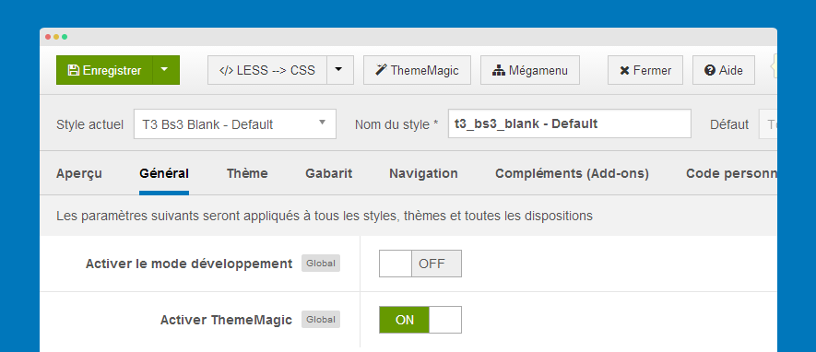Click the X icon on Fermer
The height and width of the screenshot is (352, 816).
pyautogui.click(x=624, y=70)
